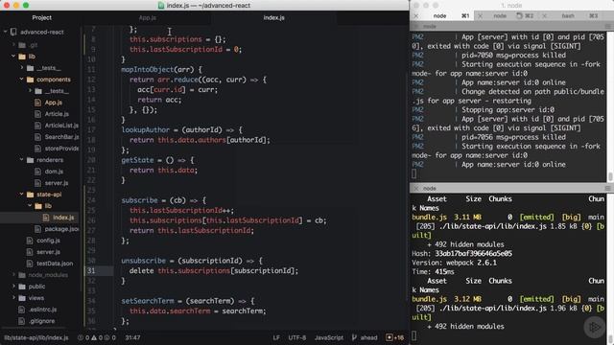Open .gitignore file

tap(41, 321)
